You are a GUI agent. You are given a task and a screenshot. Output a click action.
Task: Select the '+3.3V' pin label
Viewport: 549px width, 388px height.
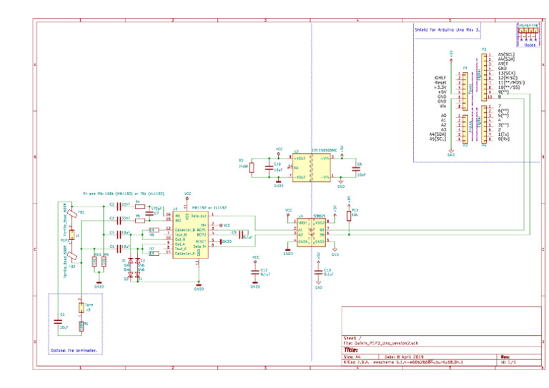[x=440, y=86]
